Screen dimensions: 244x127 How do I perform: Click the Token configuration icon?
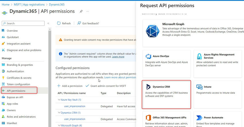3,84
